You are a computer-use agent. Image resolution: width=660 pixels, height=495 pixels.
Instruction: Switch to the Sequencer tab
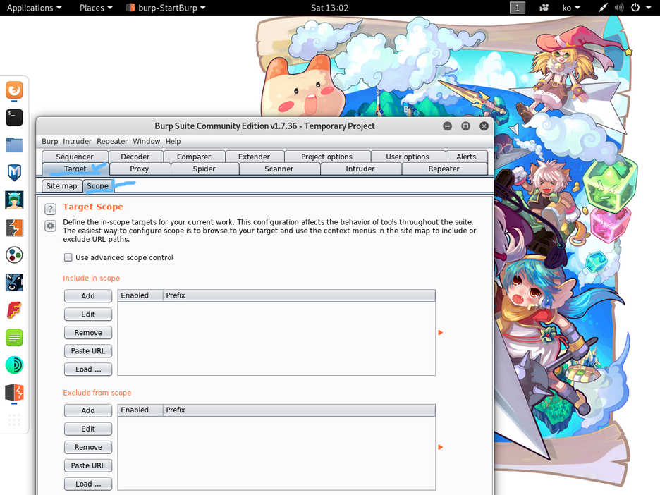[x=75, y=157]
